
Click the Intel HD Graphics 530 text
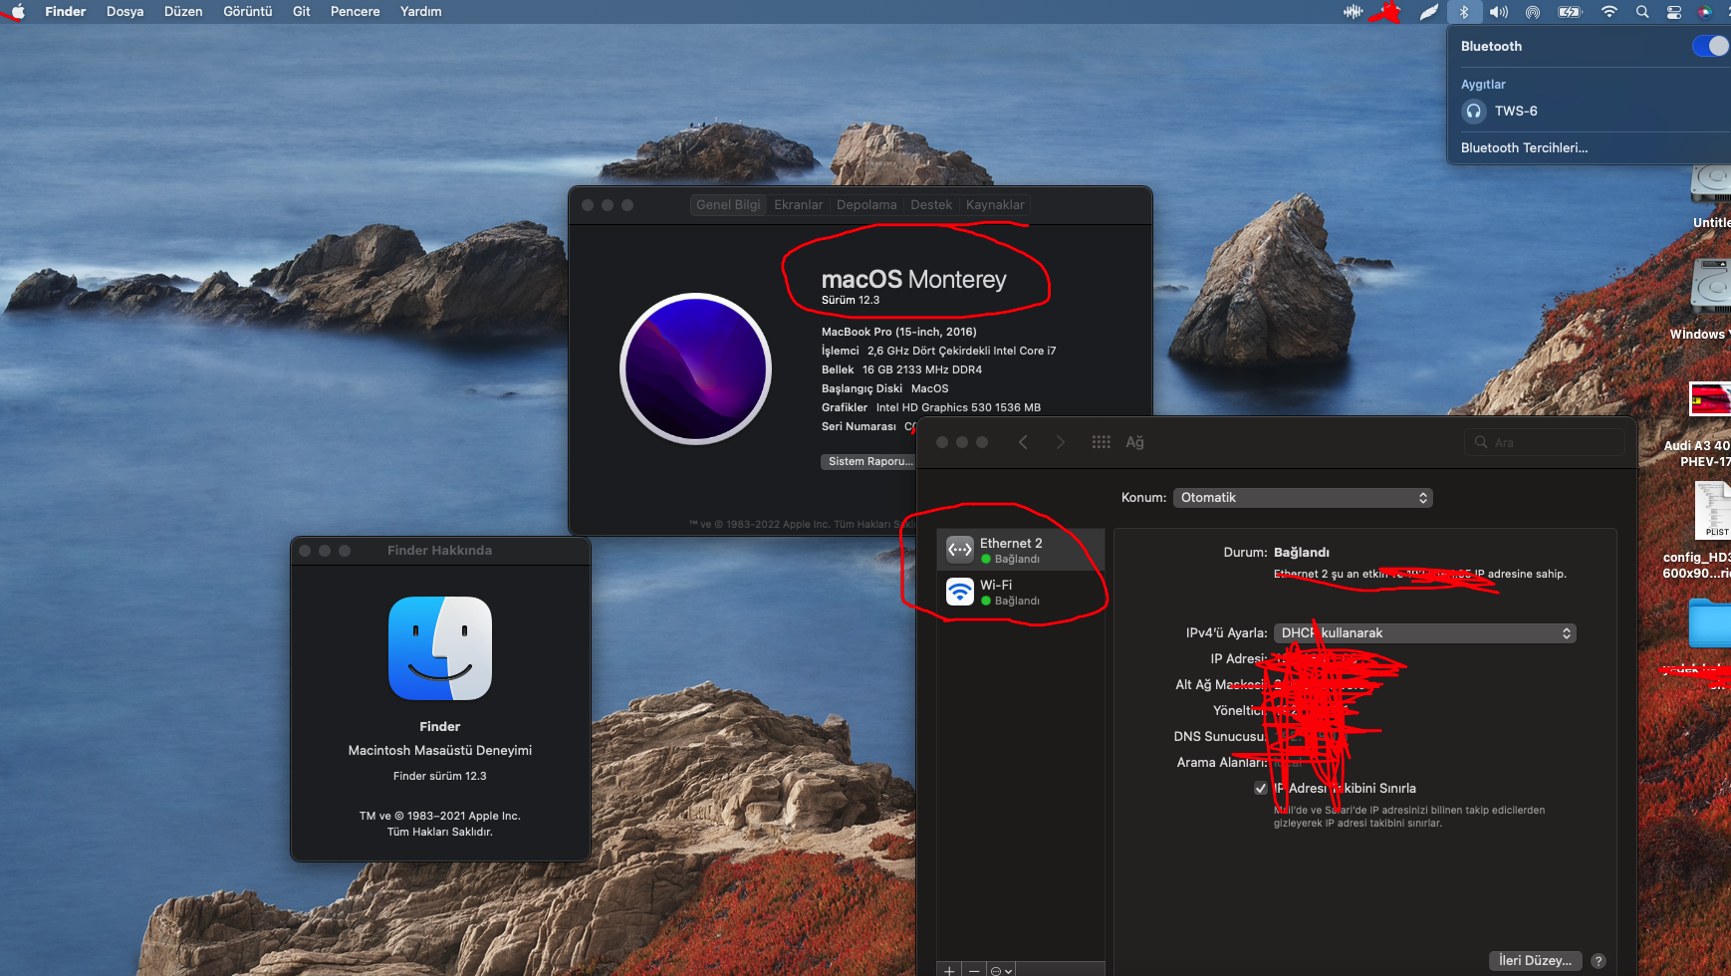point(958,408)
